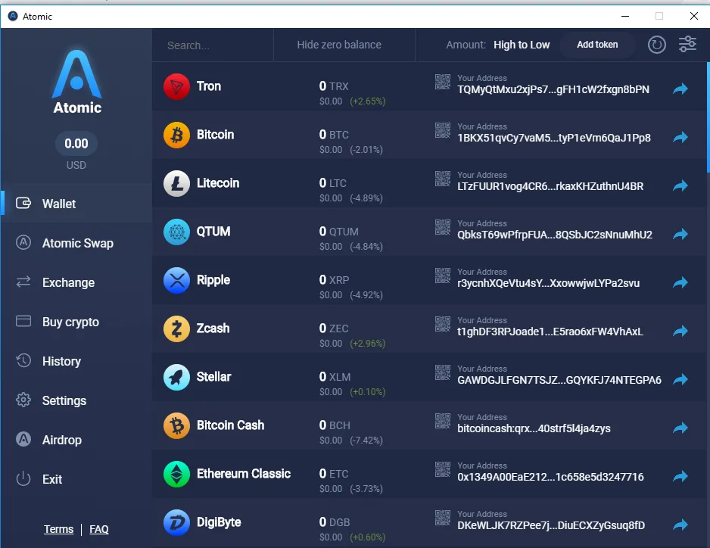
Task: Show QR code for Litecoin address
Action: pos(443,179)
